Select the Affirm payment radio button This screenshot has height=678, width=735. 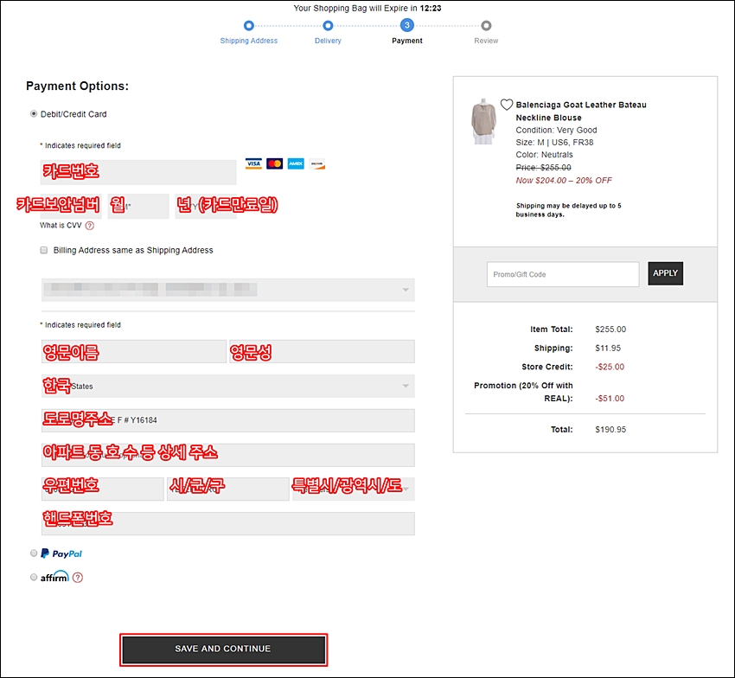coord(34,577)
